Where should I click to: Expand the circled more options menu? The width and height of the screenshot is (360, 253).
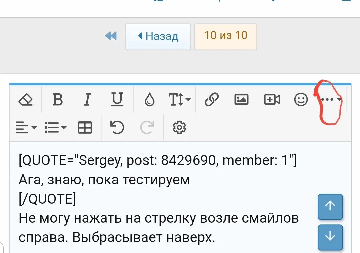coord(330,99)
